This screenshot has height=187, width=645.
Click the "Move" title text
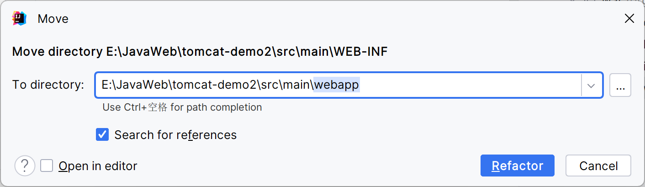click(x=53, y=19)
